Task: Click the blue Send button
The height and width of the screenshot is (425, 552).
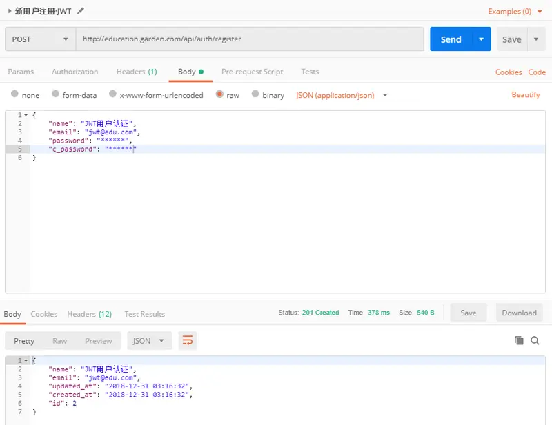Action: click(x=451, y=39)
